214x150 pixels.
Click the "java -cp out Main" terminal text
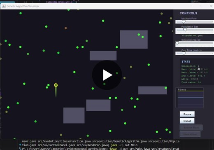[x=124, y=145]
